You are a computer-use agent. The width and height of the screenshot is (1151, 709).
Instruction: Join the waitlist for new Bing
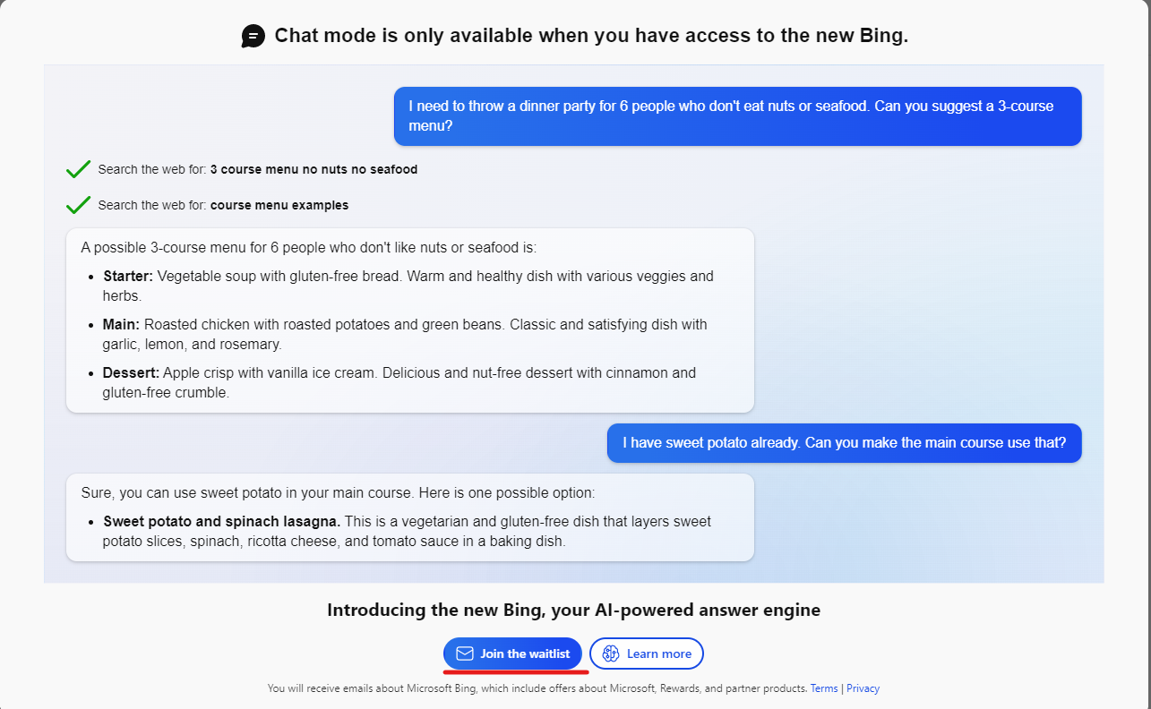point(512,653)
